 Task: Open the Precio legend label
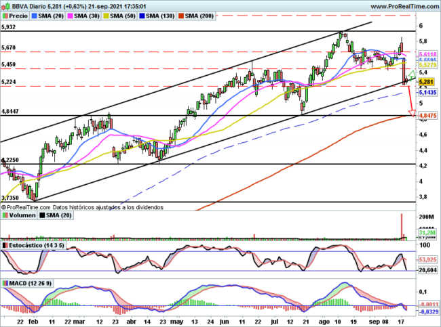click(18, 16)
